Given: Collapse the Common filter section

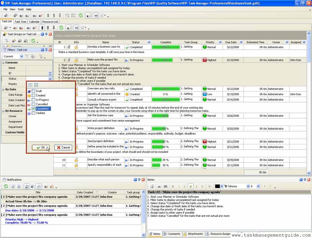Looking at the screenshot, I should point(3,63).
